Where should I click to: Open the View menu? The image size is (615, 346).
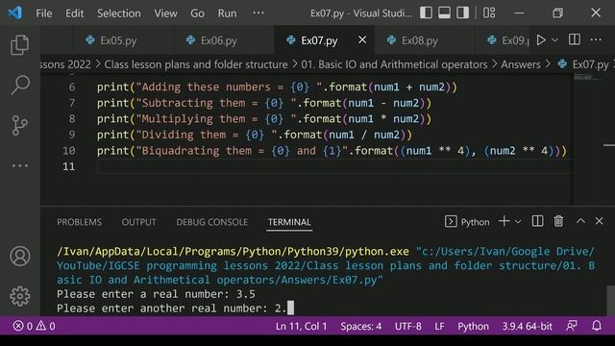(x=165, y=13)
